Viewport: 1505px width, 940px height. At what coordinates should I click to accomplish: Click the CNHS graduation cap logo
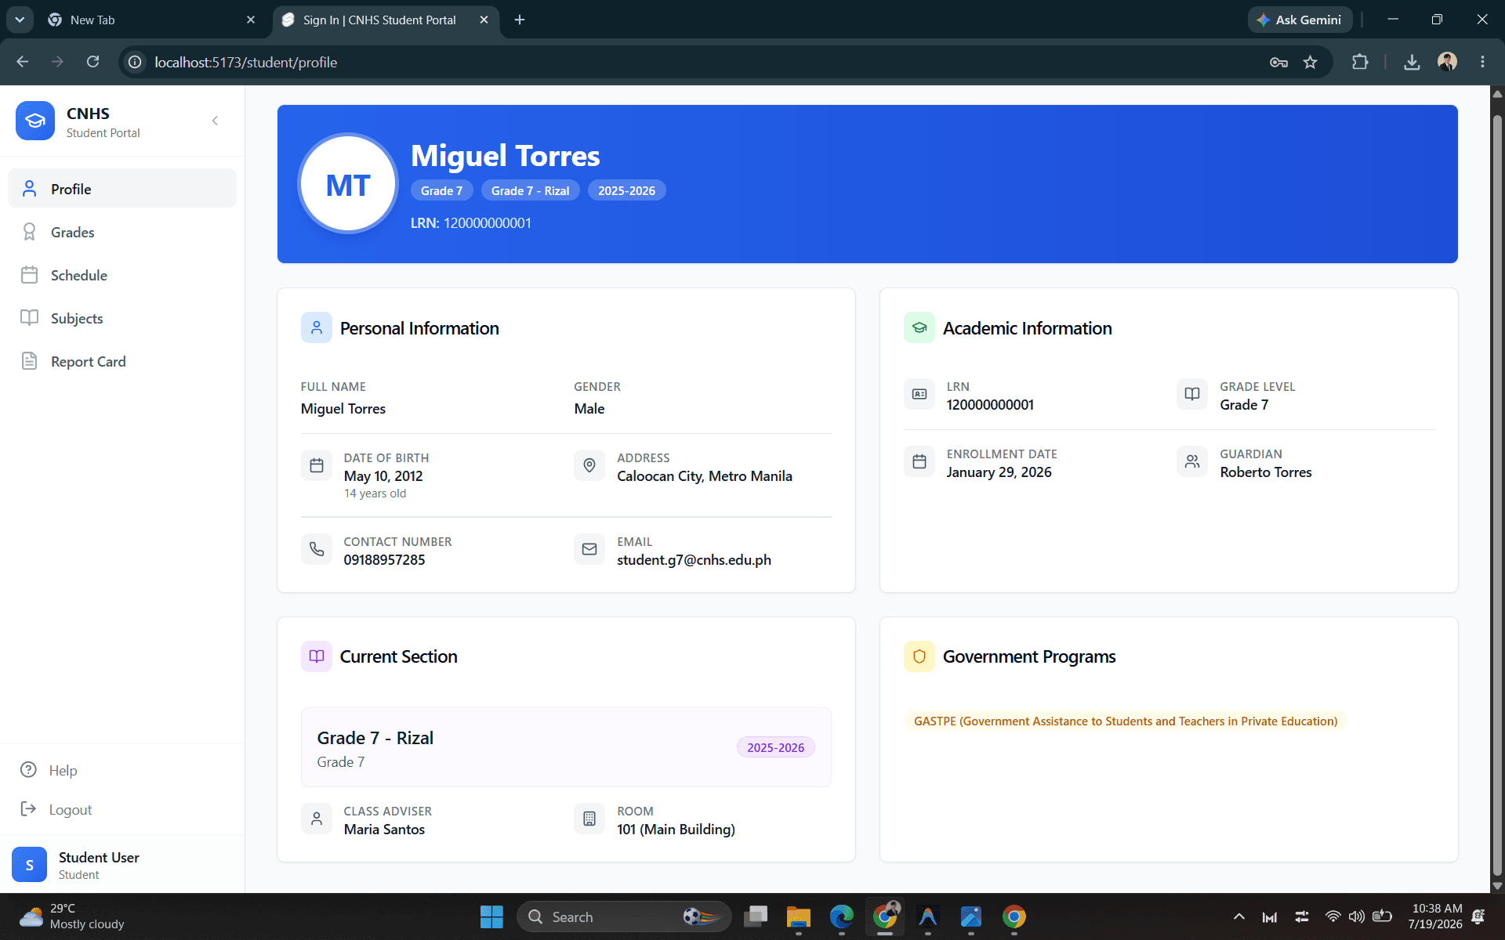[35, 121]
